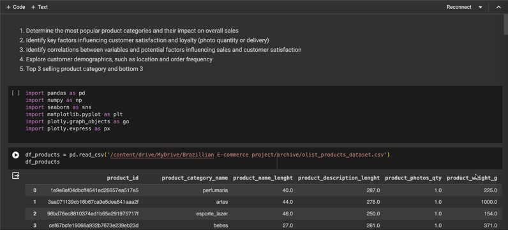Open the Reconnect dropdown arrow
508x230 pixels.
[480, 7]
